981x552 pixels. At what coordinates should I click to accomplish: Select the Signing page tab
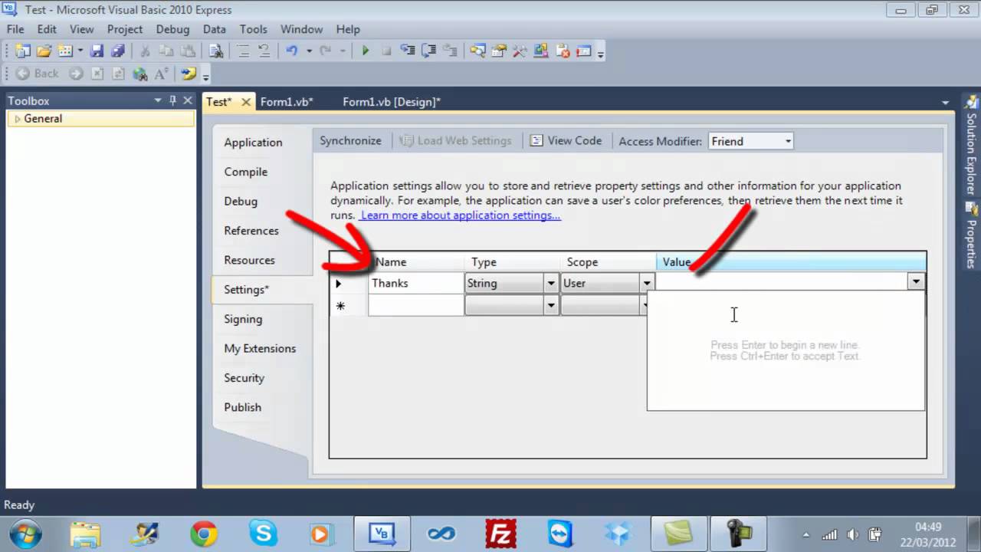pos(243,319)
